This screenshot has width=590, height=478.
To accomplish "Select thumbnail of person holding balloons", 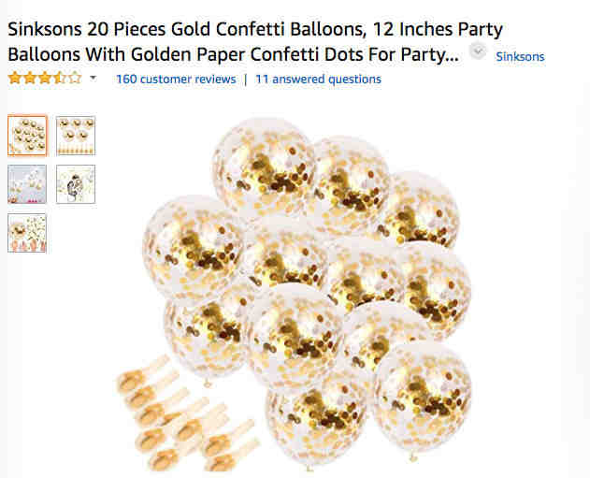I will click(x=76, y=184).
